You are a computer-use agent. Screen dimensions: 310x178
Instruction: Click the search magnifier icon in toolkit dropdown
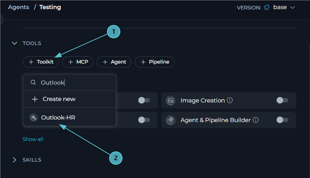click(x=33, y=82)
